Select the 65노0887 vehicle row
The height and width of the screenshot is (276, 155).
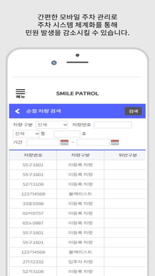tap(77, 223)
